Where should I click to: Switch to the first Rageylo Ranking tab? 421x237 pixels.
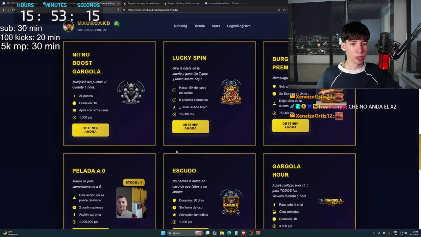coord(141,3)
